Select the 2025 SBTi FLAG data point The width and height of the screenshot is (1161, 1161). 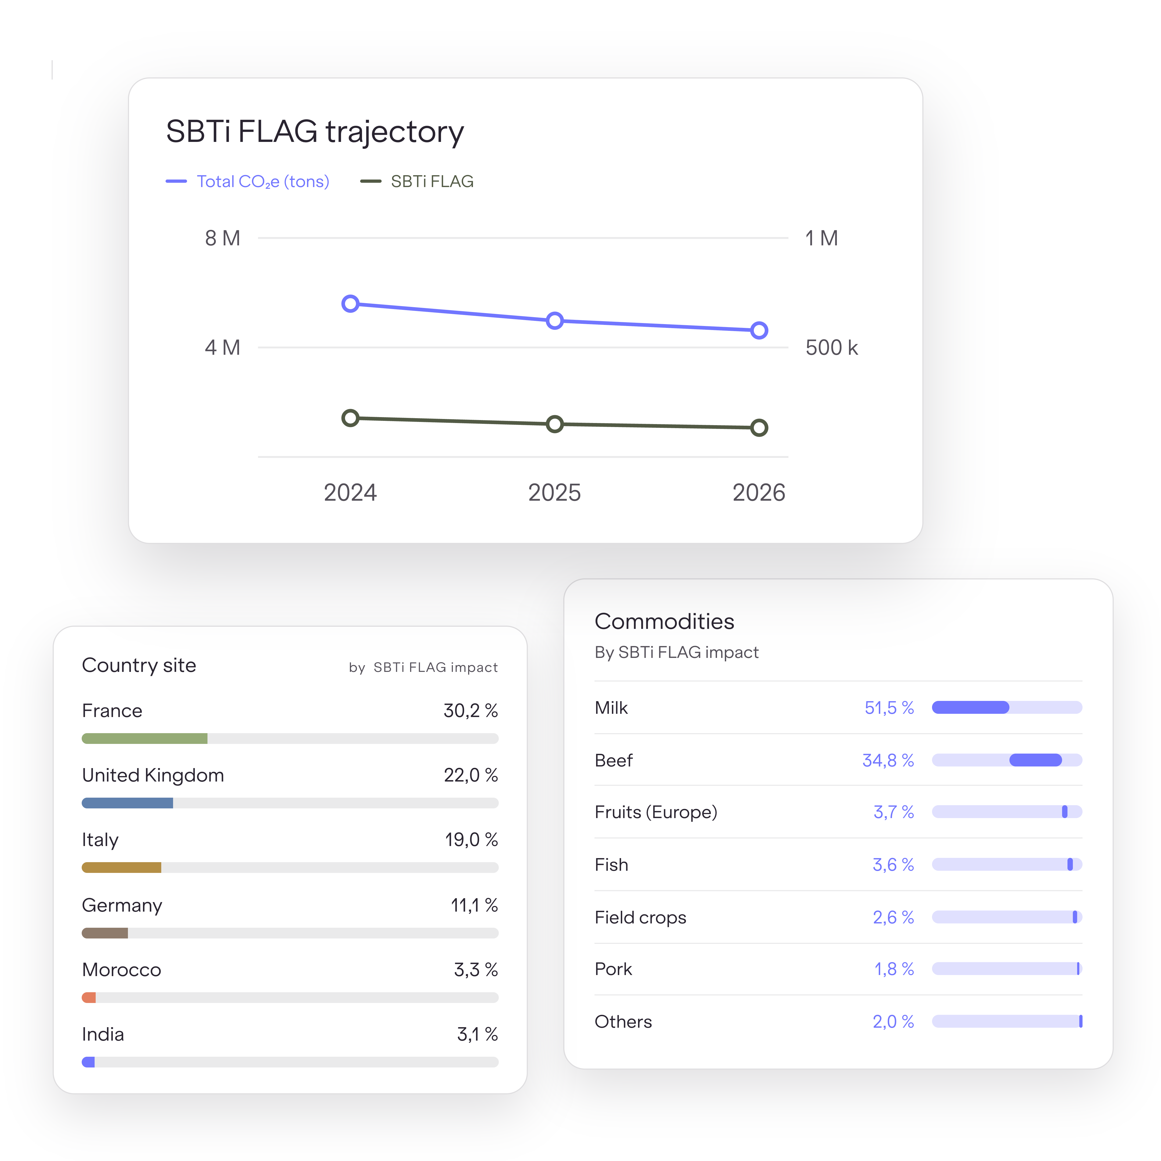[x=555, y=424]
